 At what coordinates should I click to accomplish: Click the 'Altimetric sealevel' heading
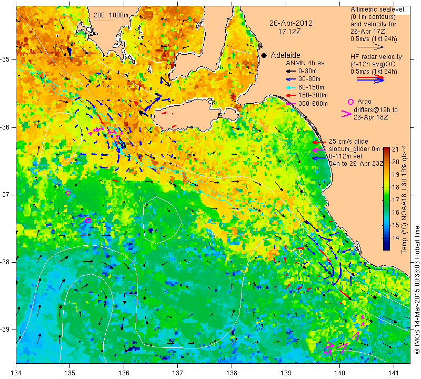tap(377, 9)
